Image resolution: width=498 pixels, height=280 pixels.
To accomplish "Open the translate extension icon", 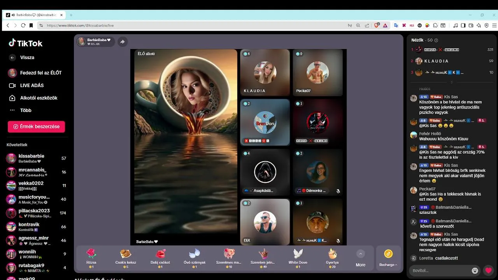I will [x=396, y=25].
